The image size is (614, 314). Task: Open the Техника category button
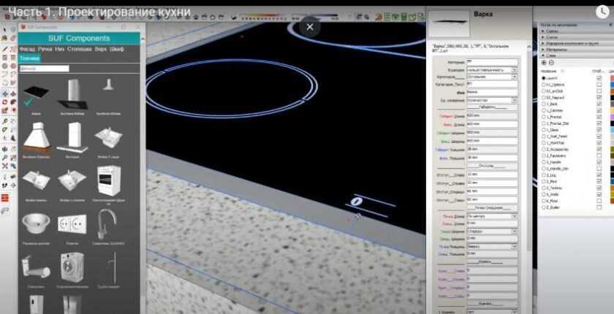coord(30,58)
